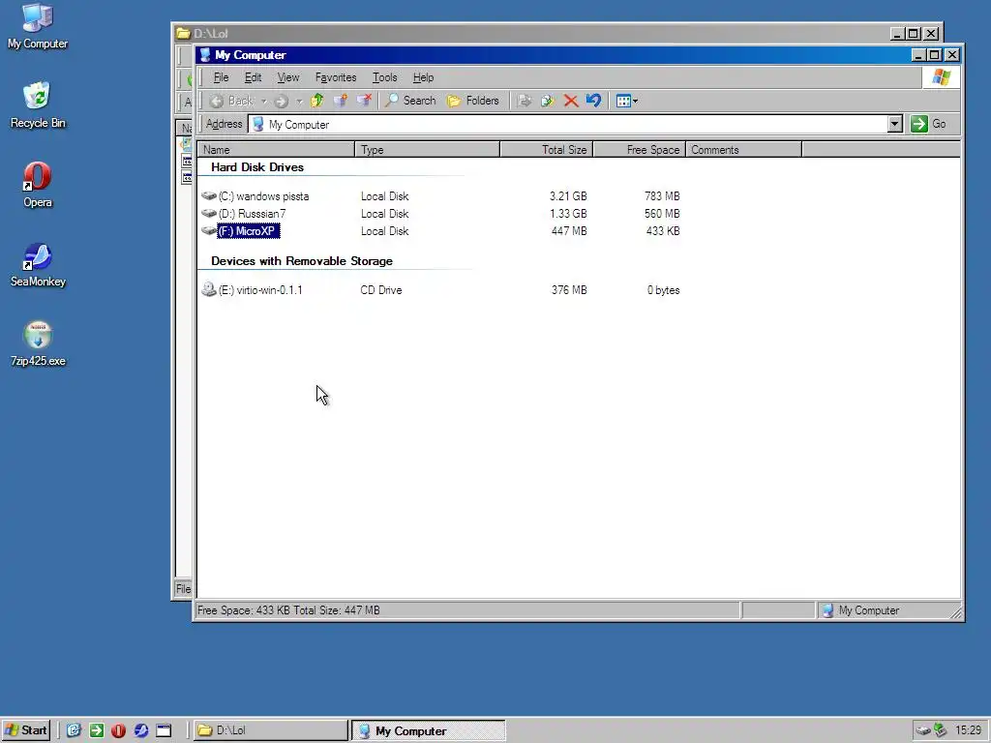Screen dimensions: 991x743
Task: Open the Help menu
Action: [423, 77]
